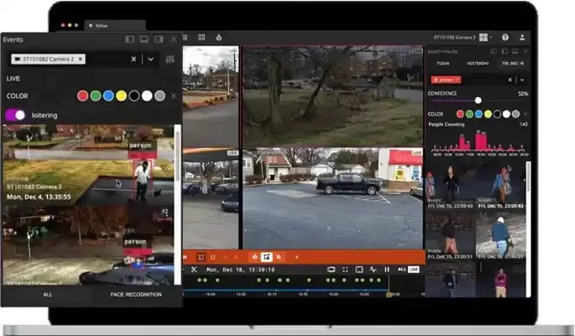
Task: Open top-left search result thumbnail Fri, Dec 15
Action: coord(451,186)
